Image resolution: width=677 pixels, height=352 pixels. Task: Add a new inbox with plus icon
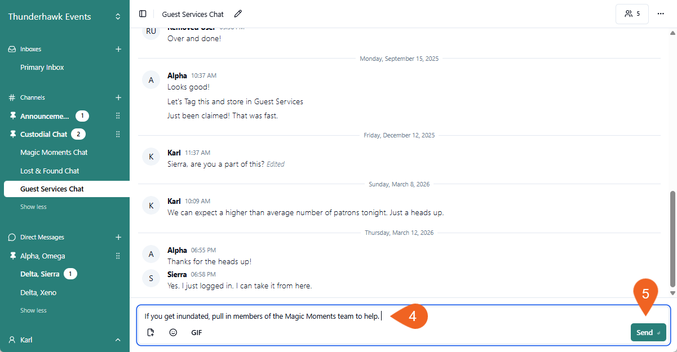click(x=118, y=49)
